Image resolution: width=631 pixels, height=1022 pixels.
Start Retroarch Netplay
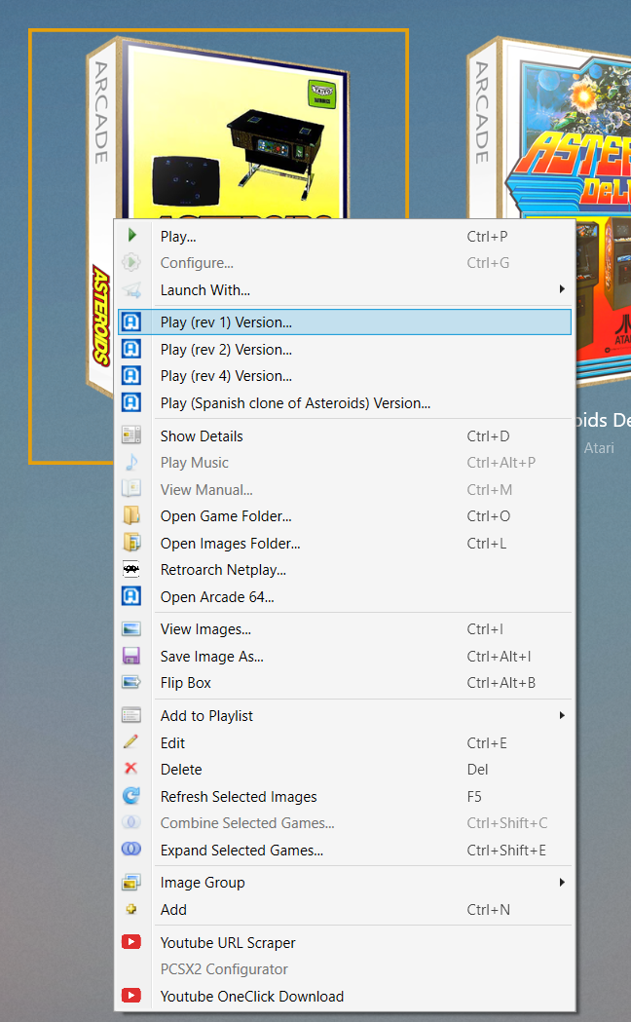point(345,570)
